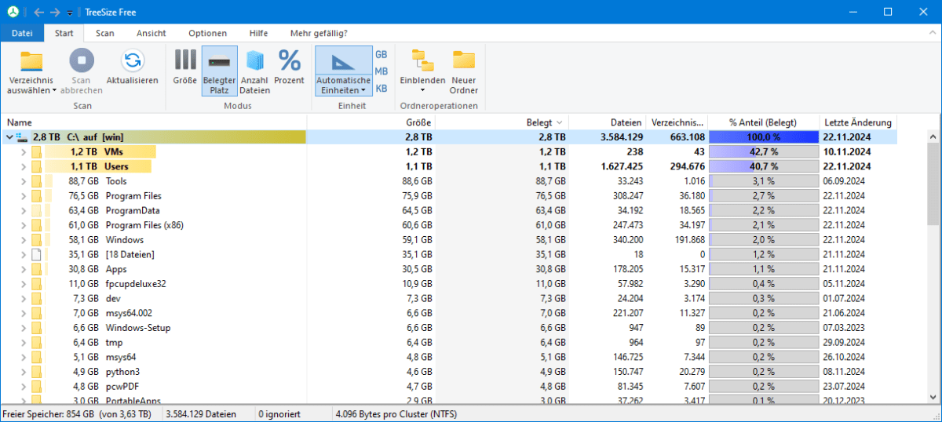Switch mode to Größe
The height and width of the screenshot is (422, 942).
tap(185, 68)
